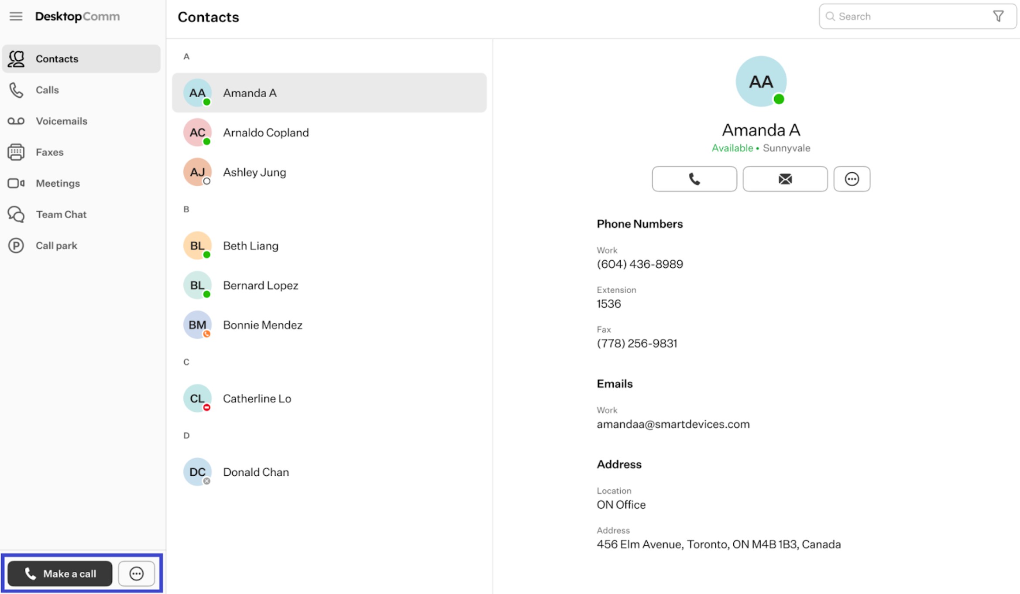
Task: Select contact Donald Chan
Action: (x=329, y=472)
